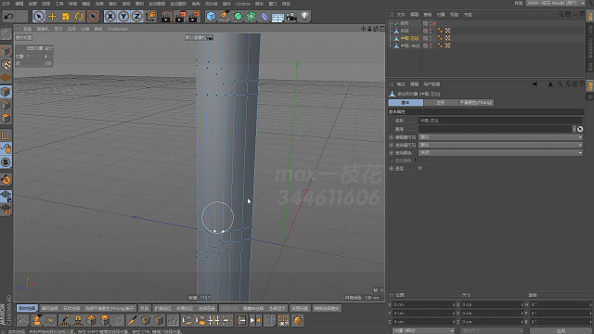Switch to Edges mode
This screenshot has width=594, height=334.
pyautogui.click(x=6, y=105)
